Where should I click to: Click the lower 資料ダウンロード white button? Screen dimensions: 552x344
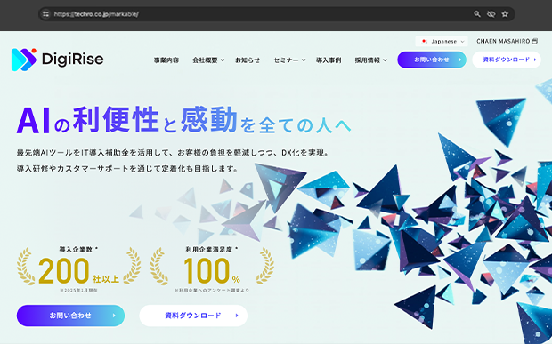[193, 316]
